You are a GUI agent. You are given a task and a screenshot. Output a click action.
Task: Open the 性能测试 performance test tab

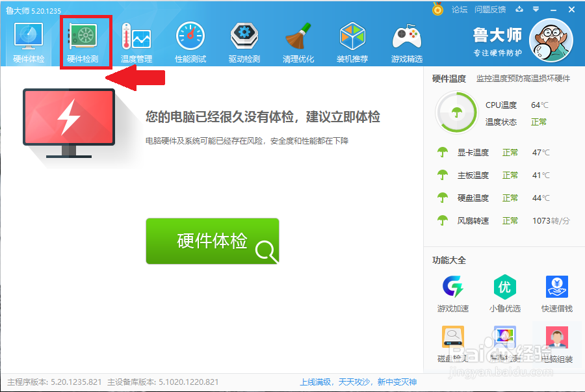190,42
